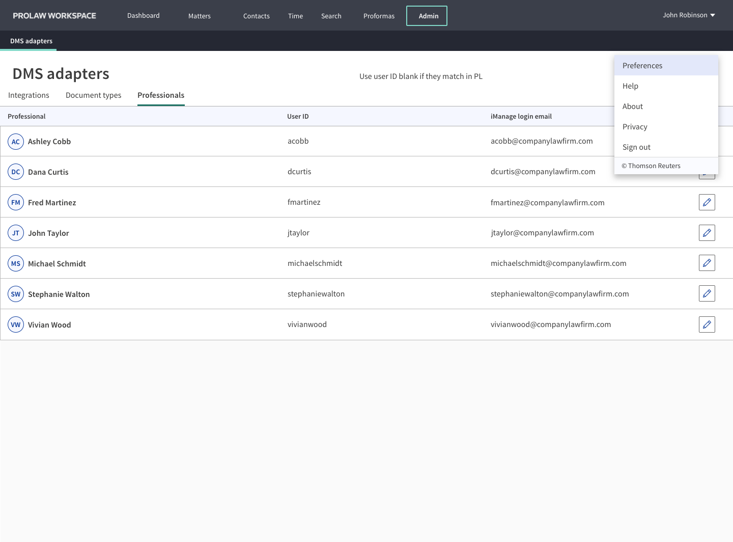Viewport: 733px width, 542px height.
Task: Click the Stephanie Walton name
Action: click(59, 294)
